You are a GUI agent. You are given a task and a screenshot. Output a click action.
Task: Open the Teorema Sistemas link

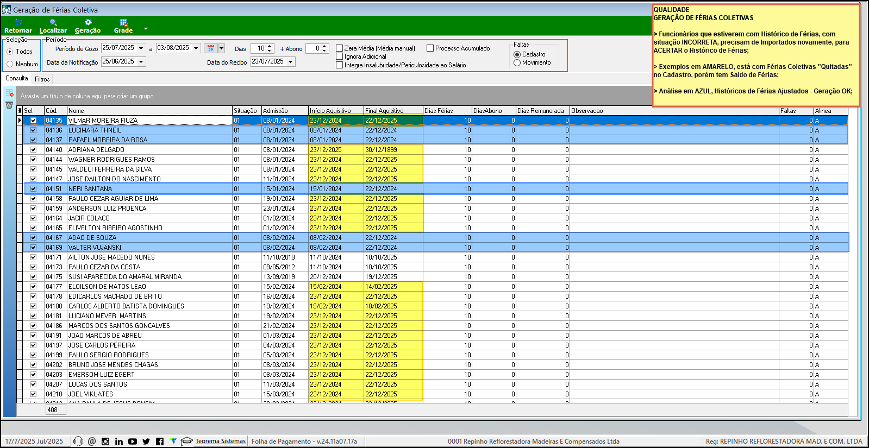click(x=221, y=441)
